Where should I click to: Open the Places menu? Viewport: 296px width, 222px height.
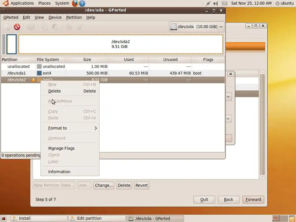coord(44,3)
